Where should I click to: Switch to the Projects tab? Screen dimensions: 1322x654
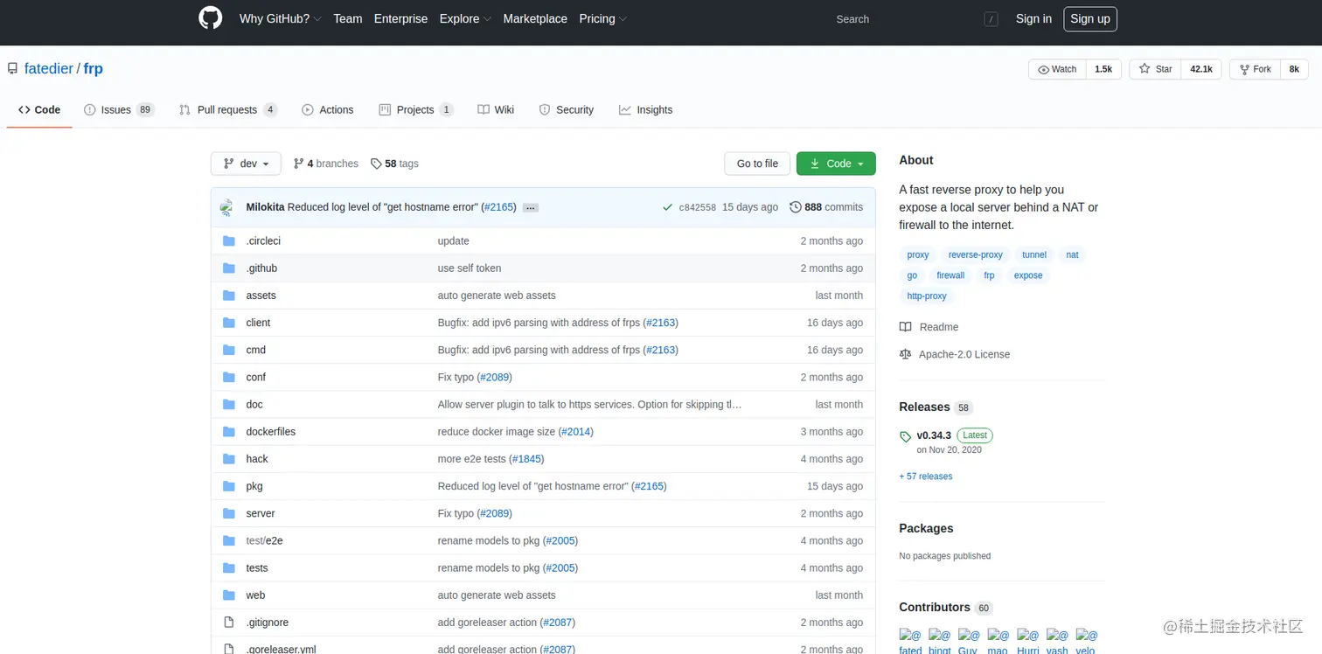(x=415, y=110)
